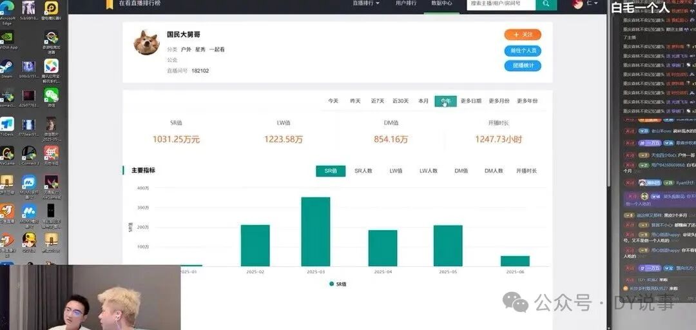Switch the chart to DM人数 tab
696x330 pixels.
point(494,171)
